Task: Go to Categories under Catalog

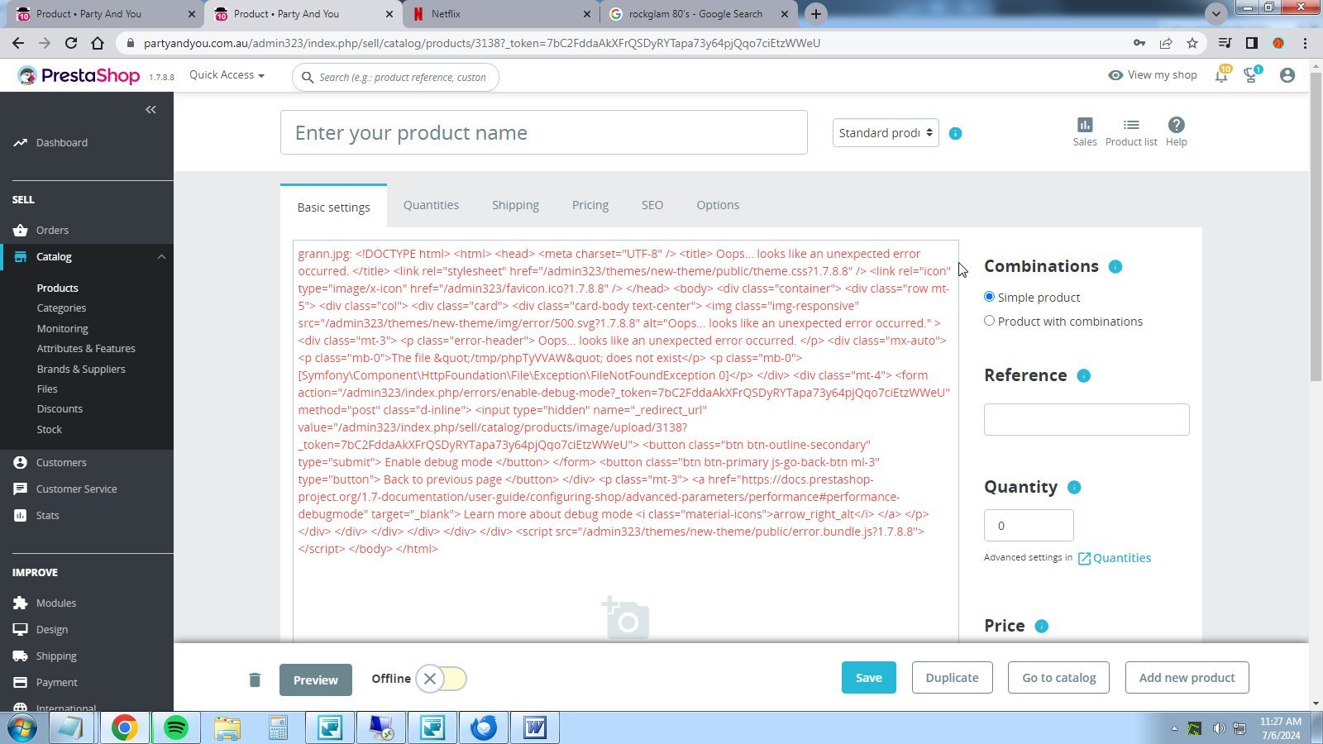Action: [x=61, y=308]
